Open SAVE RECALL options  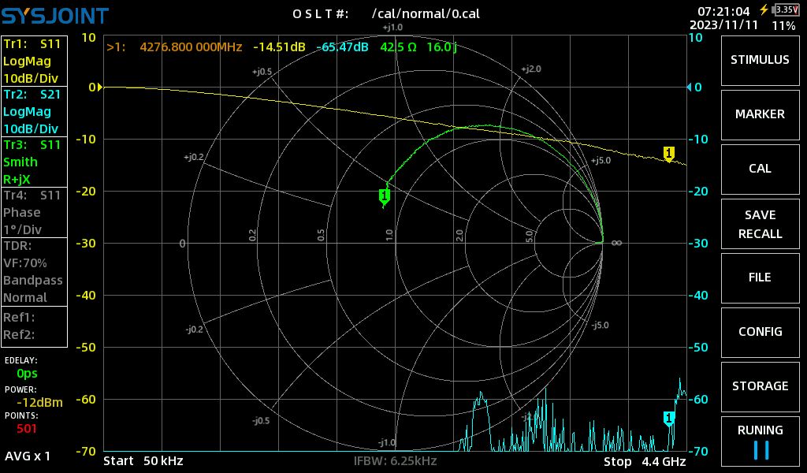click(760, 224)
